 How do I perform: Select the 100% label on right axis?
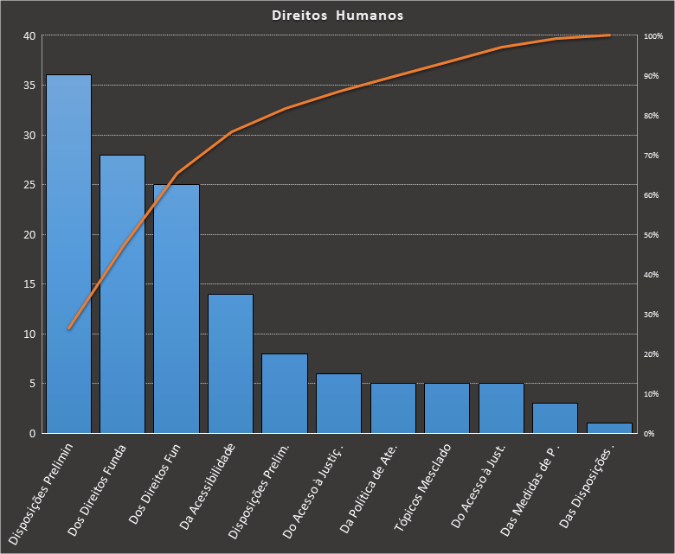(652, 36)
